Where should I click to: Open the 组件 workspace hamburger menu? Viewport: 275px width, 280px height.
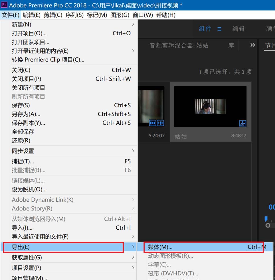point(219,29)
